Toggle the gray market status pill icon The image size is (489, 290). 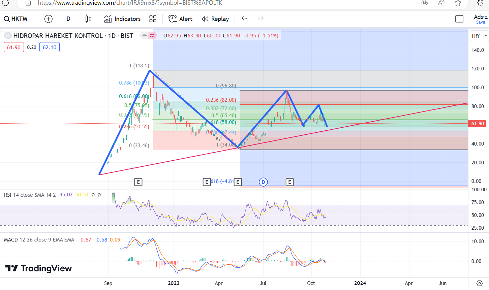(x=144, y=35)
